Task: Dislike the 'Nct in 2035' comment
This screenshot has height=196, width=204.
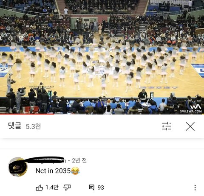Action: click(67, 188)
